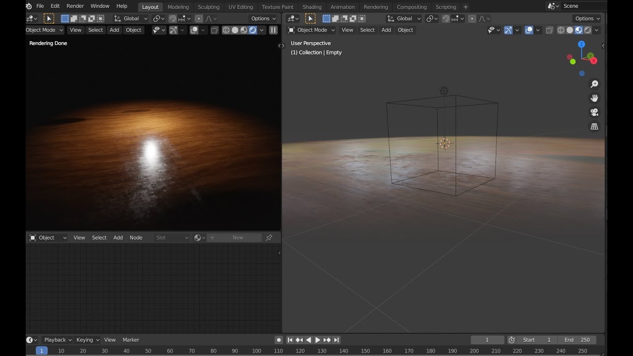Toggle auto keying record button in timeline
Screen dimensions: 633x356
tap(279, 340)
